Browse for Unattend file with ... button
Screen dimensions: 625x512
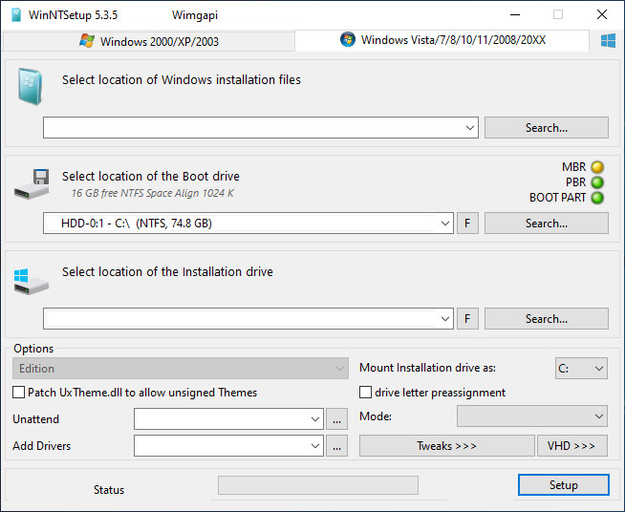click(336, 419)
